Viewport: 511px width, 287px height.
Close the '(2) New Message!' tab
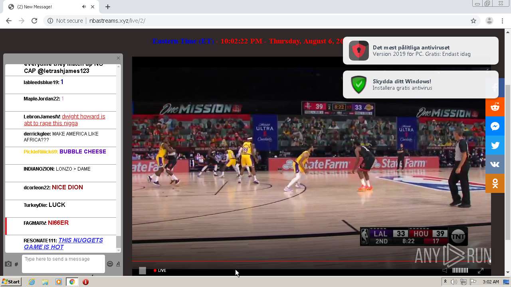[93, 7]
